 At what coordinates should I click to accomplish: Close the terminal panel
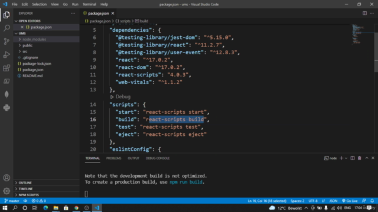(373, 158)
